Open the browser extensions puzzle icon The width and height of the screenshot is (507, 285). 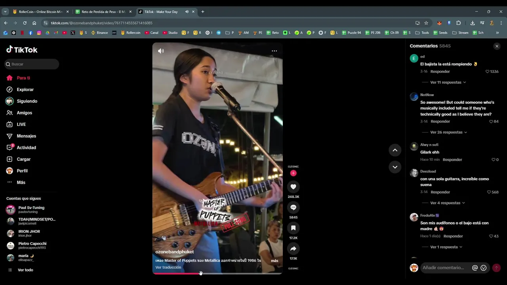pos(459,23)
